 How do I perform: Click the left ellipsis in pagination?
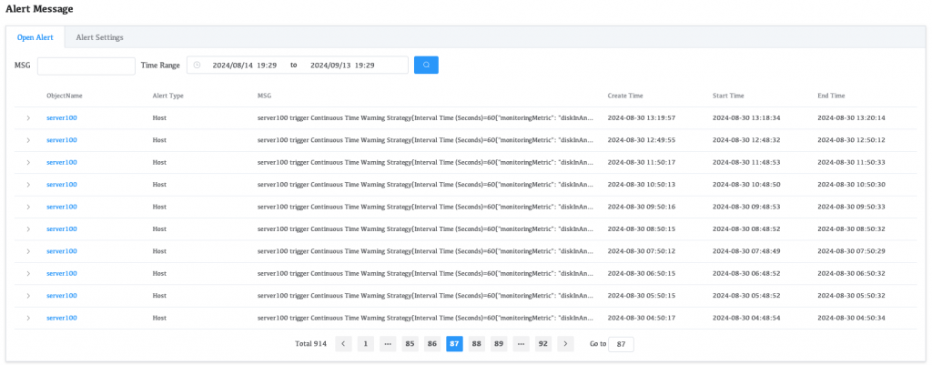pos(388,344)
